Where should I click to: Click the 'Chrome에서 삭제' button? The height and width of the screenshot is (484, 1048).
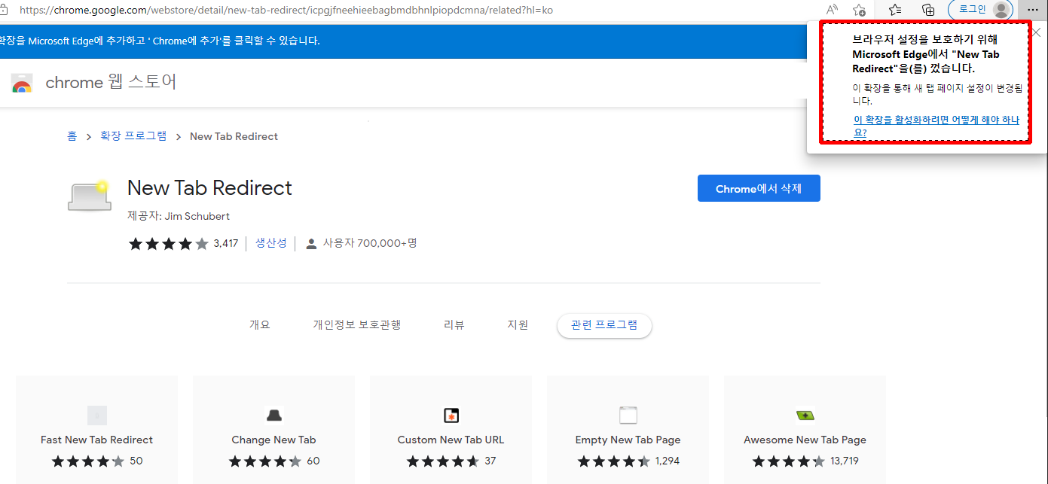point(759,188)
